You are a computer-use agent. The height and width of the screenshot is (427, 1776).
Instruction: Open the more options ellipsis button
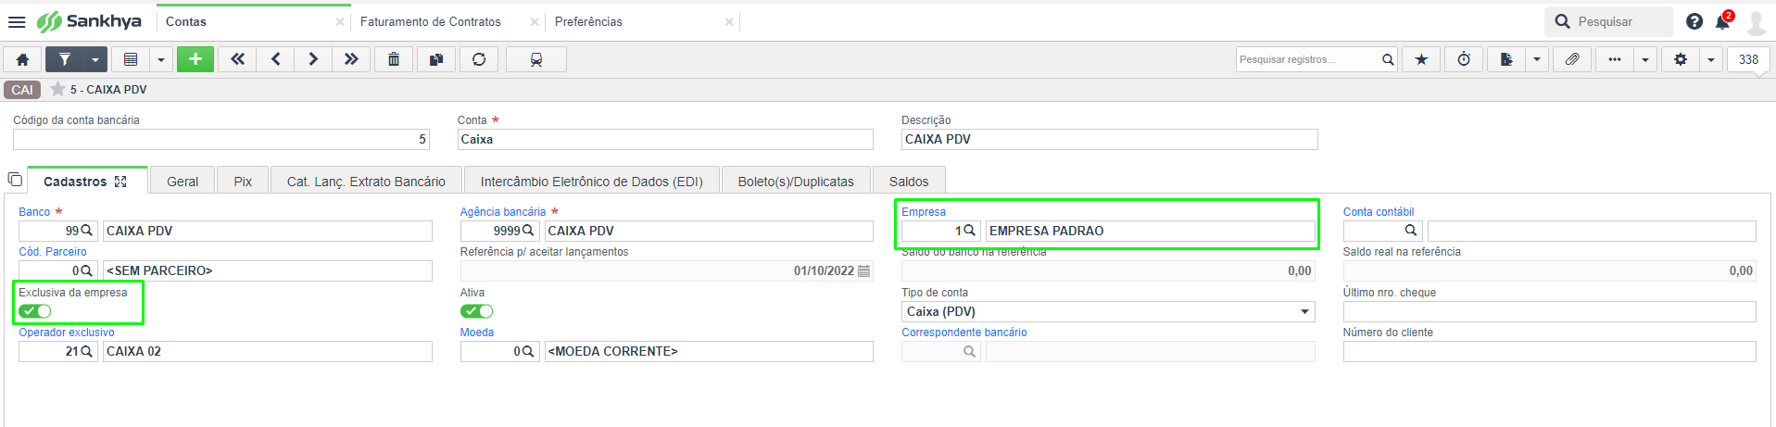coord(1615,59)
